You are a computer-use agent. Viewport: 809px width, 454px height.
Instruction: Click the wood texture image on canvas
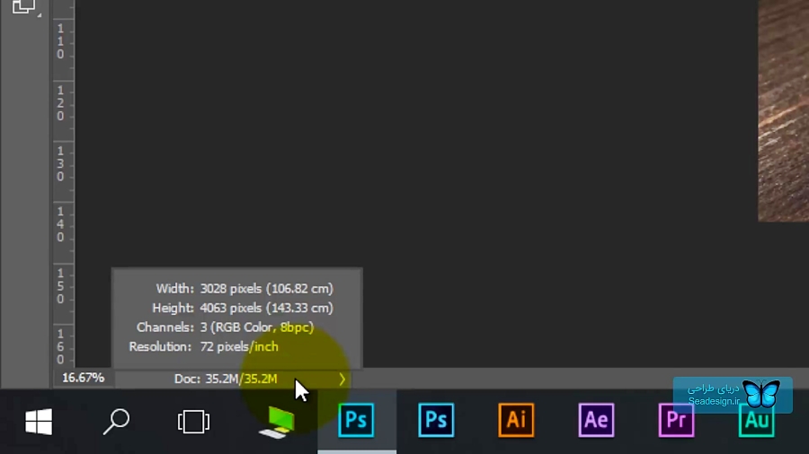pyautogui.click(x=783, y=110)
